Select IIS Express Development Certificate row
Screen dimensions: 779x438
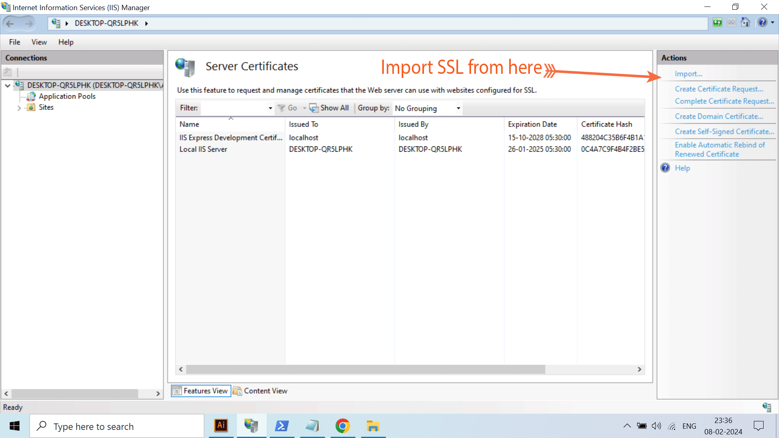coord(410,138)
